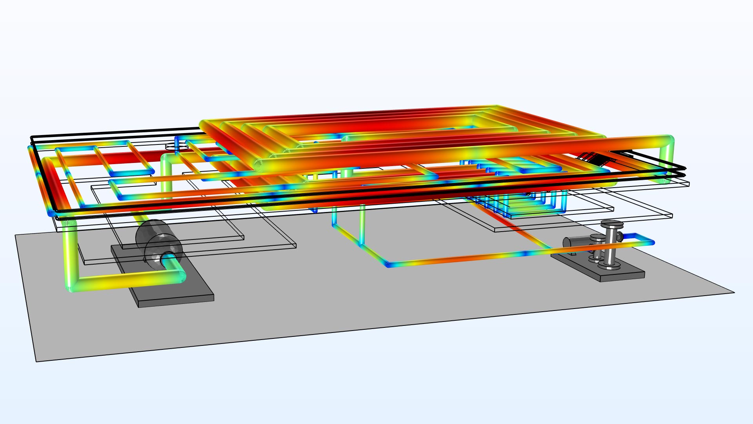Screen dimensions: 753x424
Task: Click the blue elbow at lowest center pipe bend
Action: [x=387, y=264]
